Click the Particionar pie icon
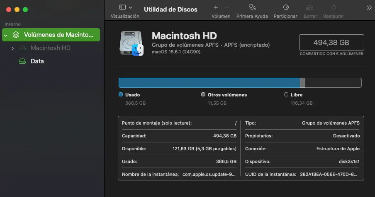The height and width of the screenshot is (197, 375). tap(286, 7)
